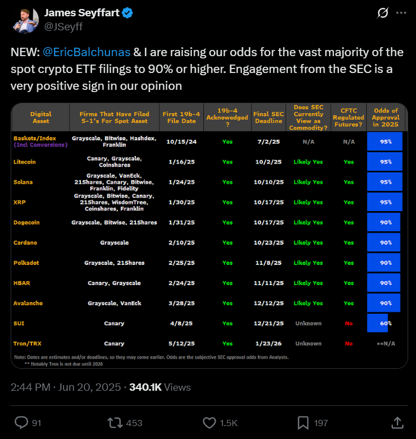The image size is (416, 439).
Task: Click the 453 reposts count
Action: [x=134, y=423]
